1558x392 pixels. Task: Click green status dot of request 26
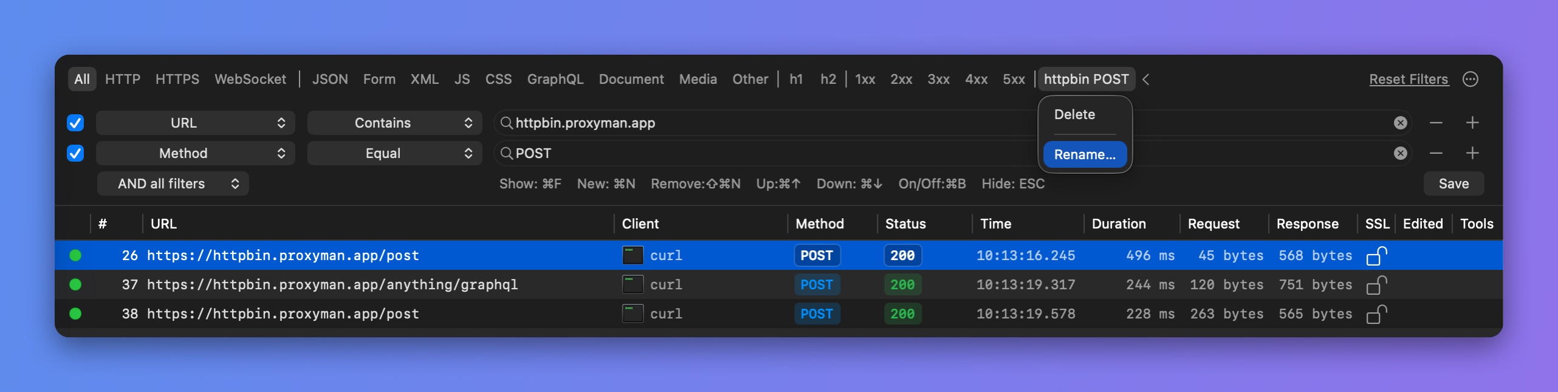click(x=75, y=255)
